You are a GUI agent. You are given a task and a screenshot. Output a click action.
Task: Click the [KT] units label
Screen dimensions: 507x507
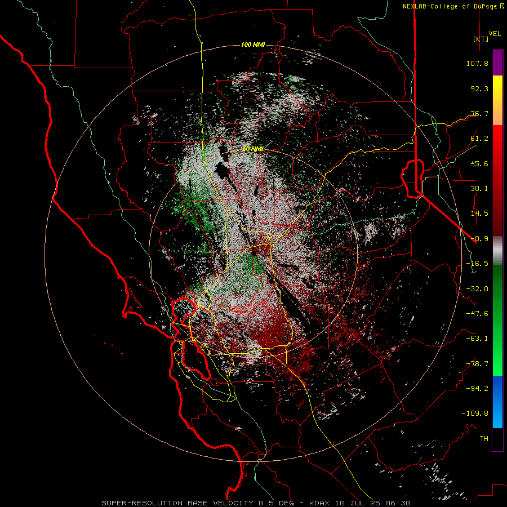pyautogui.click(x=481, y=39)
